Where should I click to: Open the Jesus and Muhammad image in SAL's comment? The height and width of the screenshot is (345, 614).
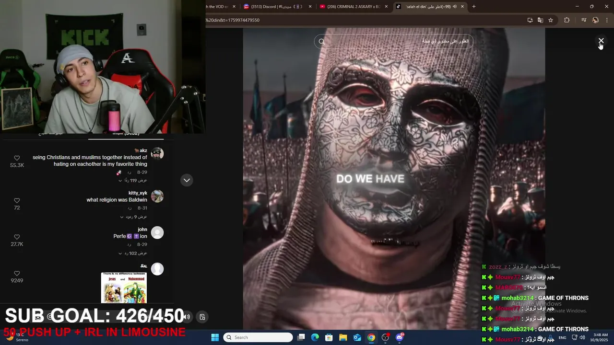pos(124,287)
